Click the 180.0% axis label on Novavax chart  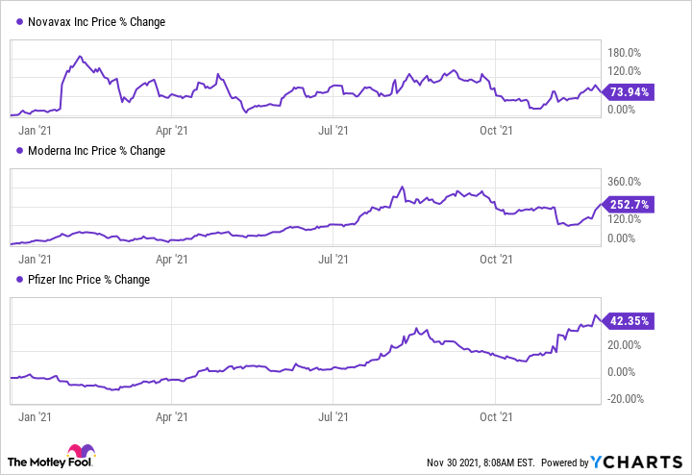click(620, 52)
